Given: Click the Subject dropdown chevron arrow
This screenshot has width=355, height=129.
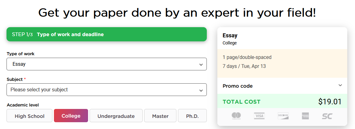Looking at the screenshot, I should pyautogui.click(x=201, y=90).
